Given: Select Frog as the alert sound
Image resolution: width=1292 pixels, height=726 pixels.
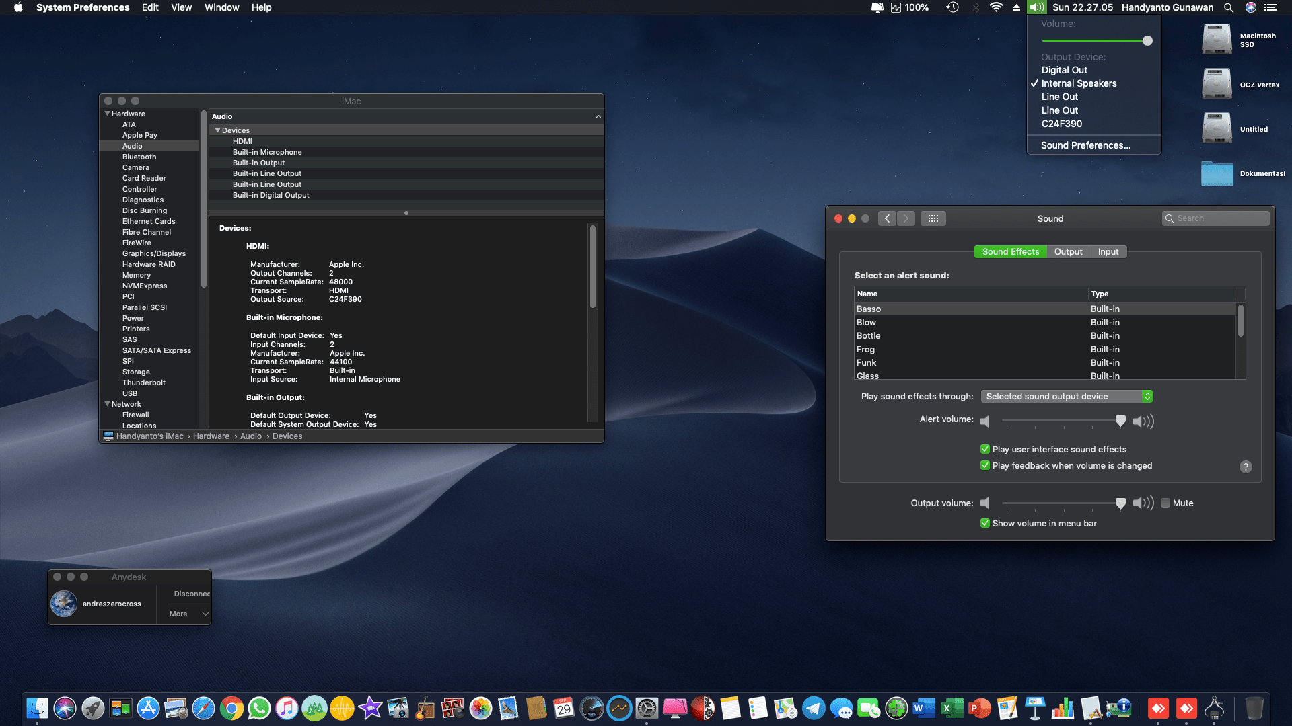Looking at the screenshot, I should click(x=942, y=349).
